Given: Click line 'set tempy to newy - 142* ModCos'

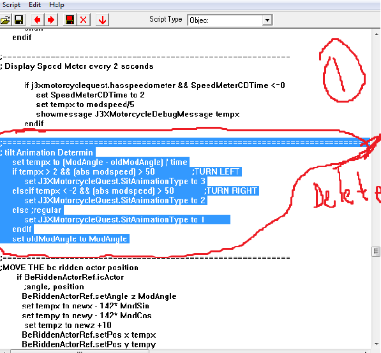Looking at the screenshot, I should (87, 315).
